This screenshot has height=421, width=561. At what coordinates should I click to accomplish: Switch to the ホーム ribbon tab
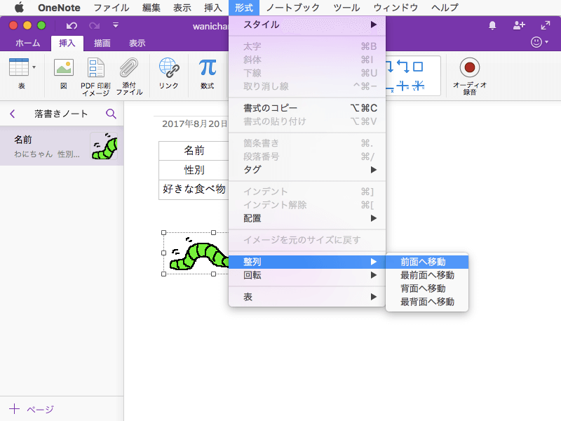coord(27,44)
